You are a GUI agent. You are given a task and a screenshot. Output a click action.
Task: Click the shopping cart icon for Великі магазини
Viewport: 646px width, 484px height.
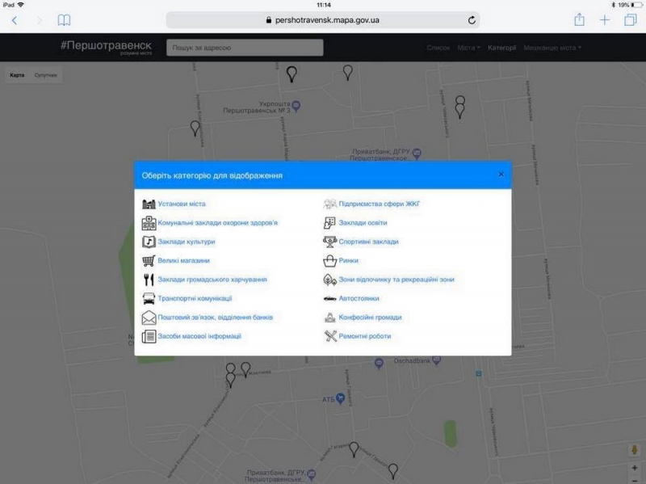(x=149, y=261)
